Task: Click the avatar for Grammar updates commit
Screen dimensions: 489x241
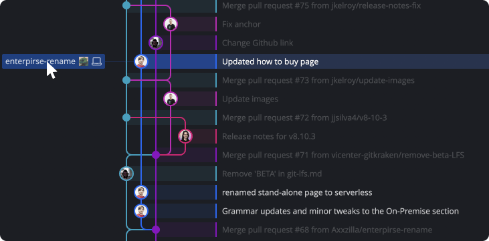Action: [x=141, y=211]
